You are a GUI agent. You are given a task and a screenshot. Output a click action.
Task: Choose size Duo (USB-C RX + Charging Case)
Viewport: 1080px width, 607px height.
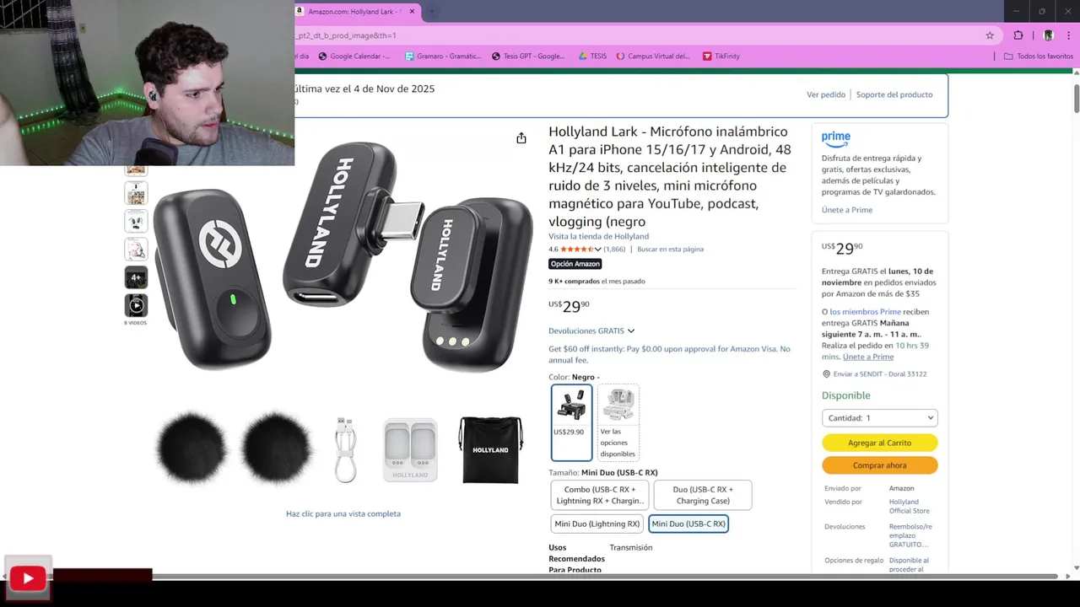point(703,495)
